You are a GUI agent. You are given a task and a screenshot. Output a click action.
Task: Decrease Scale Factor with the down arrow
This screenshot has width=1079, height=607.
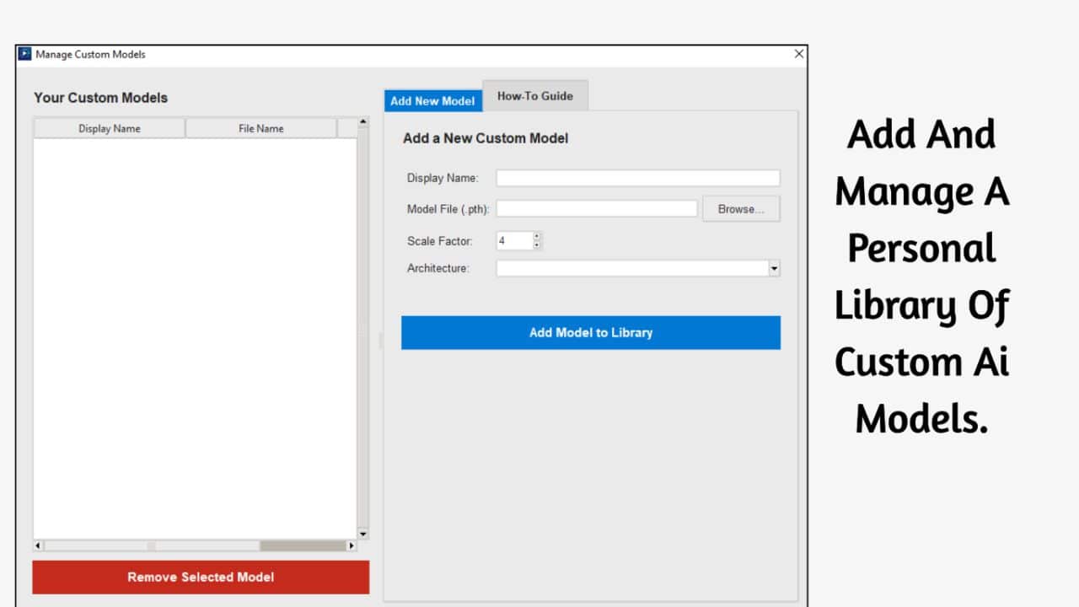(x=537, y=245)
